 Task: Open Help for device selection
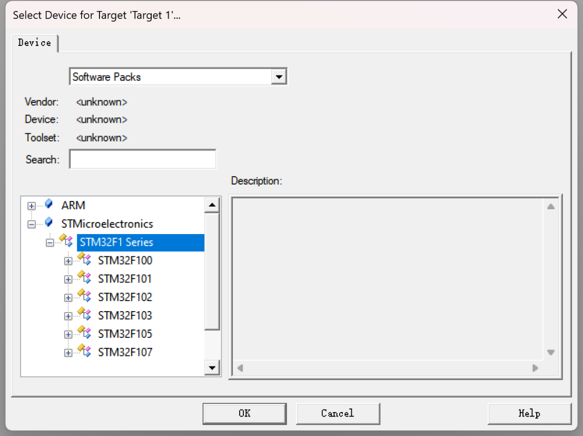pyautogui.click(x=529, y=413)
